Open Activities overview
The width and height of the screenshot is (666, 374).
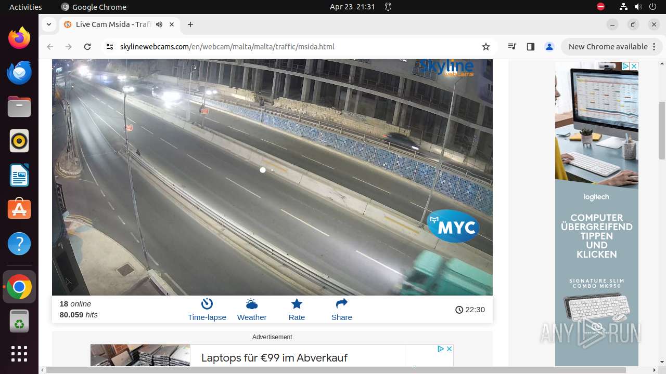tap(25, 7)
